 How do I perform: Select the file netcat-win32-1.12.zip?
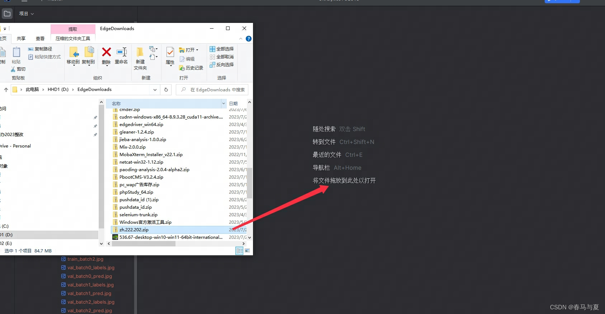point(141,162)
